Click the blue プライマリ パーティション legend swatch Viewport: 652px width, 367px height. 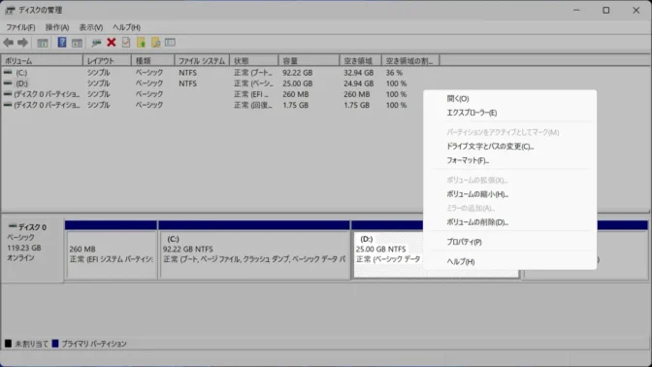point(55,344)
